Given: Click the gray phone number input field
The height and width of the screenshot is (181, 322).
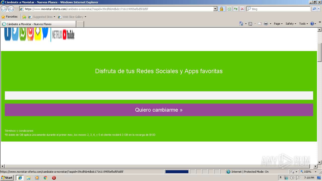Looking at the screenshot, I should tap(159, 96).
